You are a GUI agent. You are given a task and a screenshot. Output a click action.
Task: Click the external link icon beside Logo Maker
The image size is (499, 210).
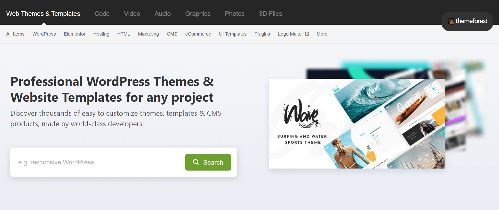[307, 34]
